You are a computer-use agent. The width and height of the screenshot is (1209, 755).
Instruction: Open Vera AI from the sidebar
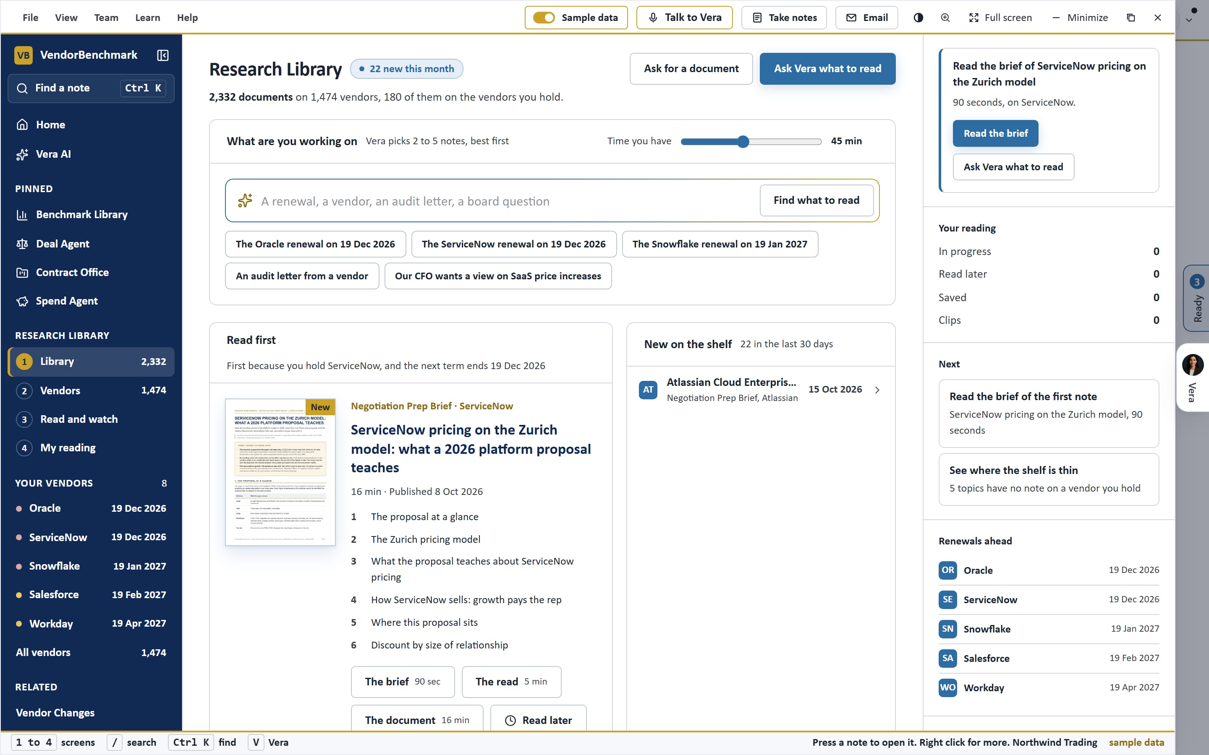[x=91, y=154]
